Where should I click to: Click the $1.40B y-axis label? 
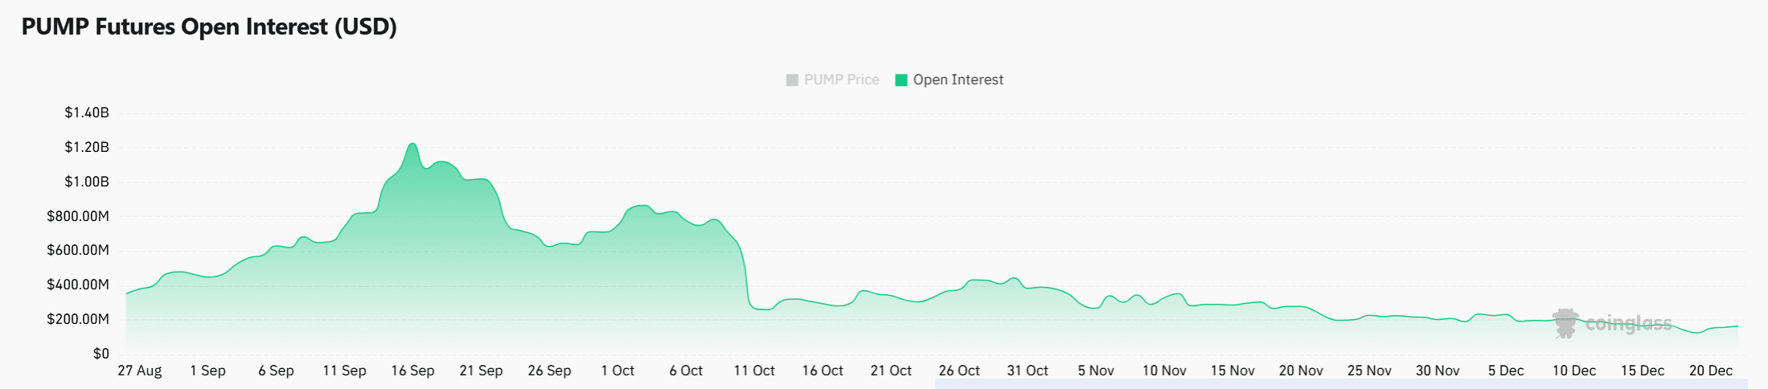point(87,113)
